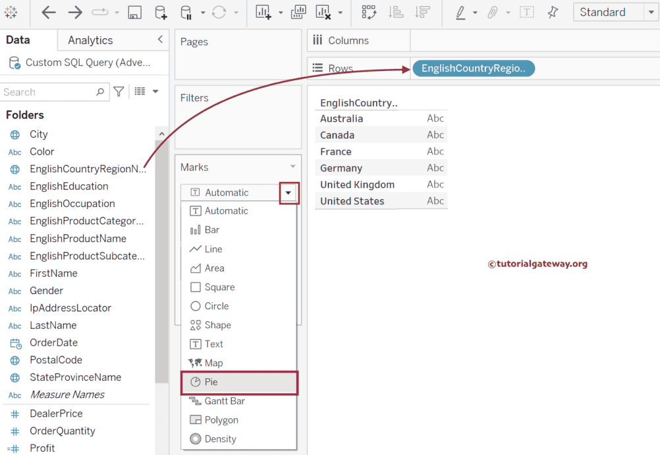660x455 pixels.
Task: Switch to the Analytics tab
Action: tap(90, 40)
